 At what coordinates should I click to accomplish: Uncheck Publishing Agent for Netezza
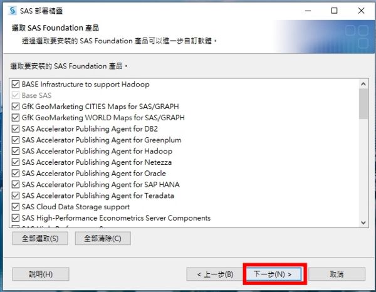tap(16, 162)
